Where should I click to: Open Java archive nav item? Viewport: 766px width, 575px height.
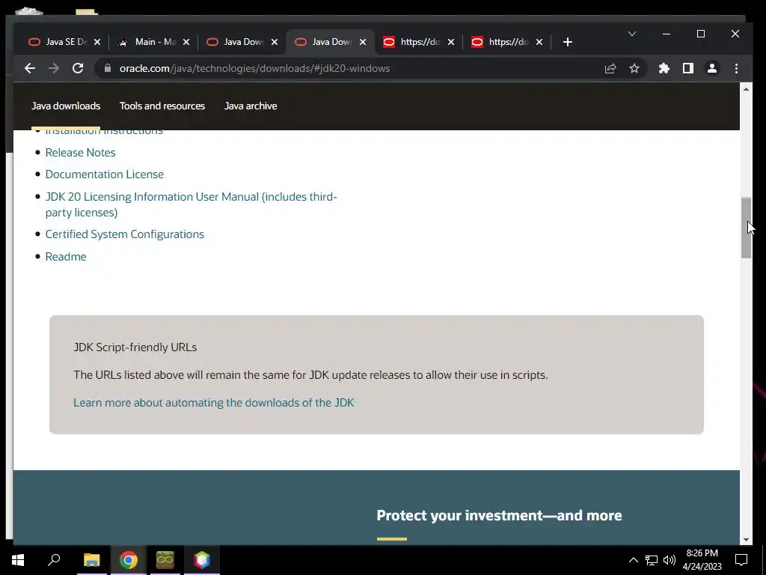251,106
